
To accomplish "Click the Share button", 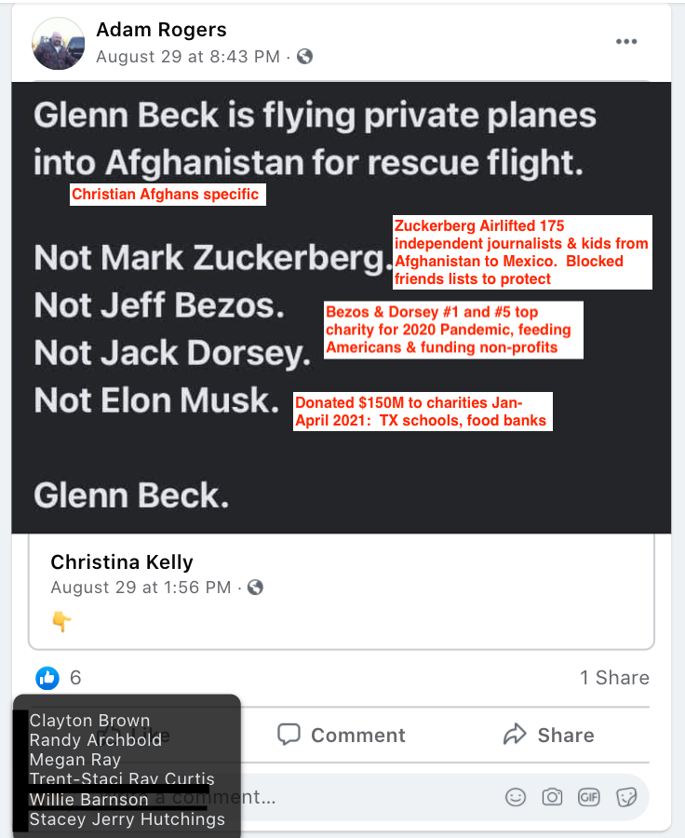I will tap(548, 735).
